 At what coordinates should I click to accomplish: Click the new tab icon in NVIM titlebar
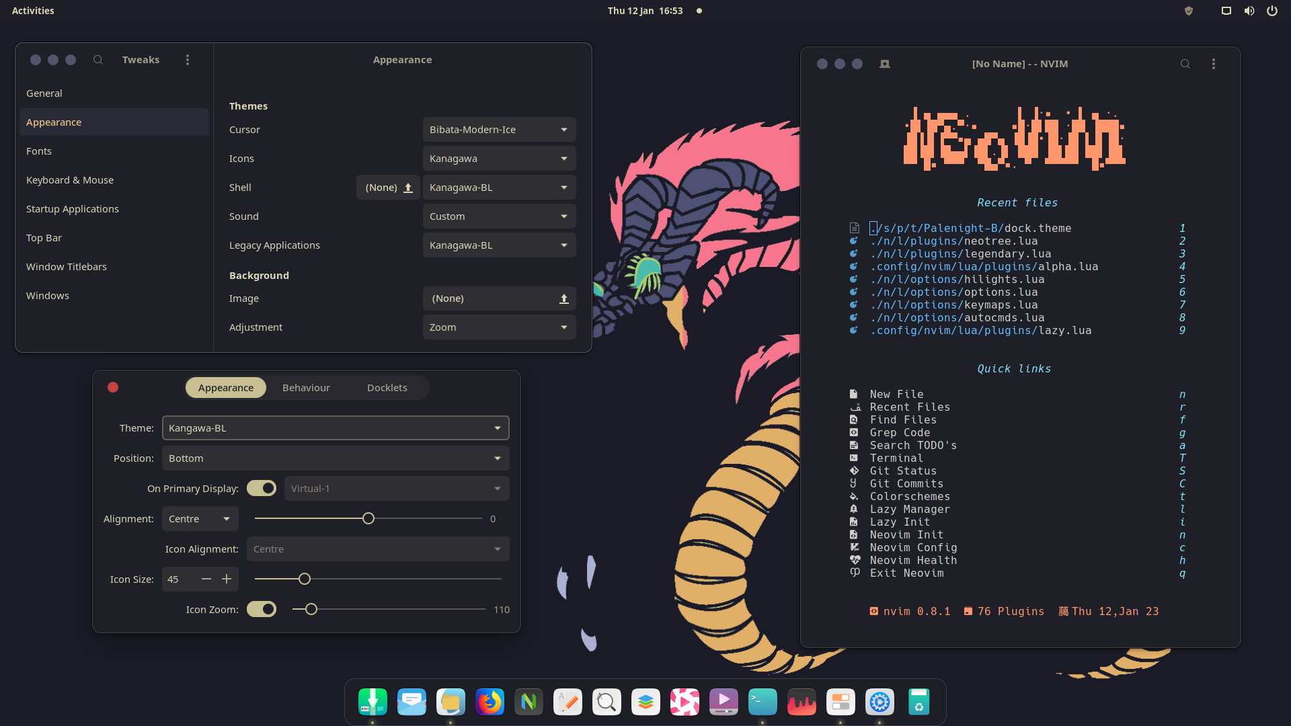(885, 64)
